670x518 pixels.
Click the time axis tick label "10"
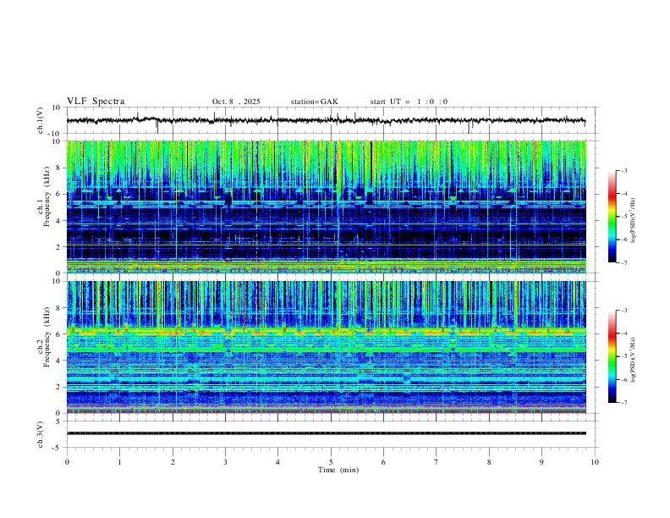(595, 462)
